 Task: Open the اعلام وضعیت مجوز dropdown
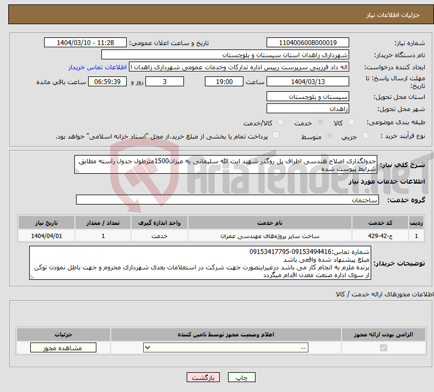click(x=226, y=347)
